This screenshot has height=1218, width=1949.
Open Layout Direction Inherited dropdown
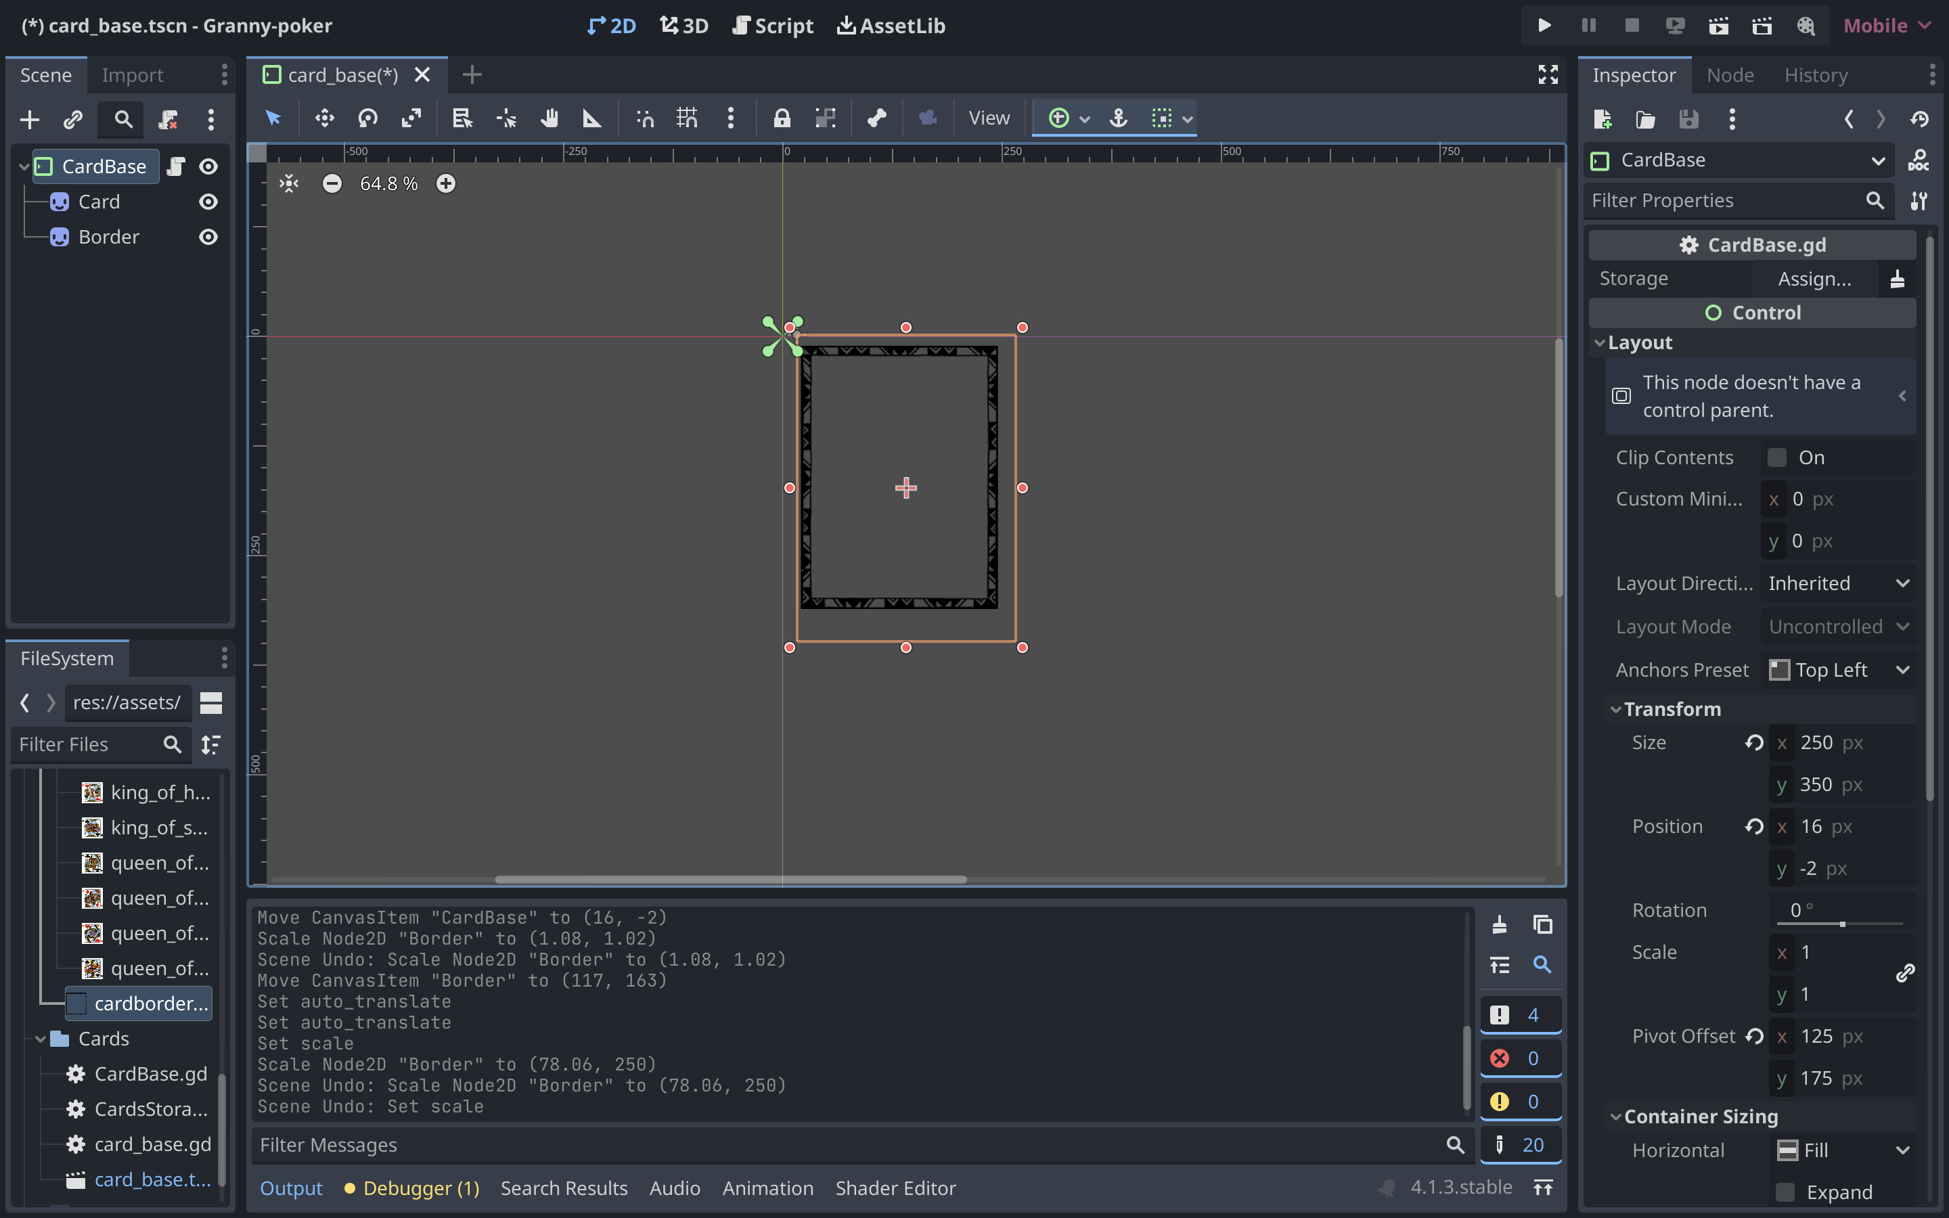[1839, 583]
